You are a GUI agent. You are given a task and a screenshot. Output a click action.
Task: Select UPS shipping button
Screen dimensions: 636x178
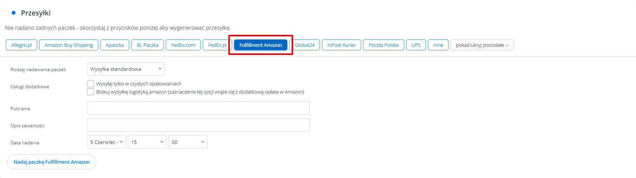pyautogui.click(x=416, y=45)
